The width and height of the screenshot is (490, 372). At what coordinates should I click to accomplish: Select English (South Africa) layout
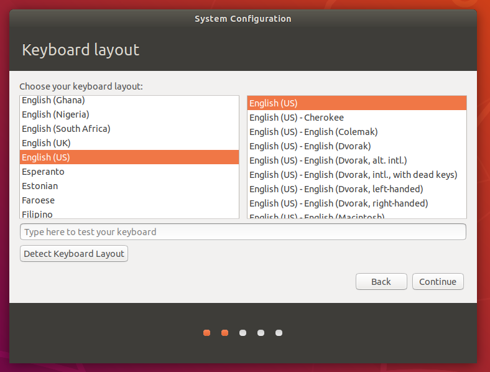pyautogui.click(x=65, y=129)
